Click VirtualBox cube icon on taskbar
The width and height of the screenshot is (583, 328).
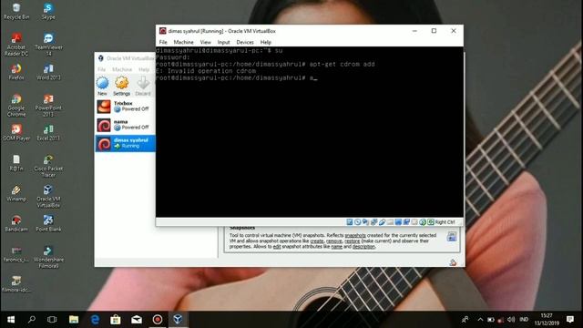(x=178, y=320)
